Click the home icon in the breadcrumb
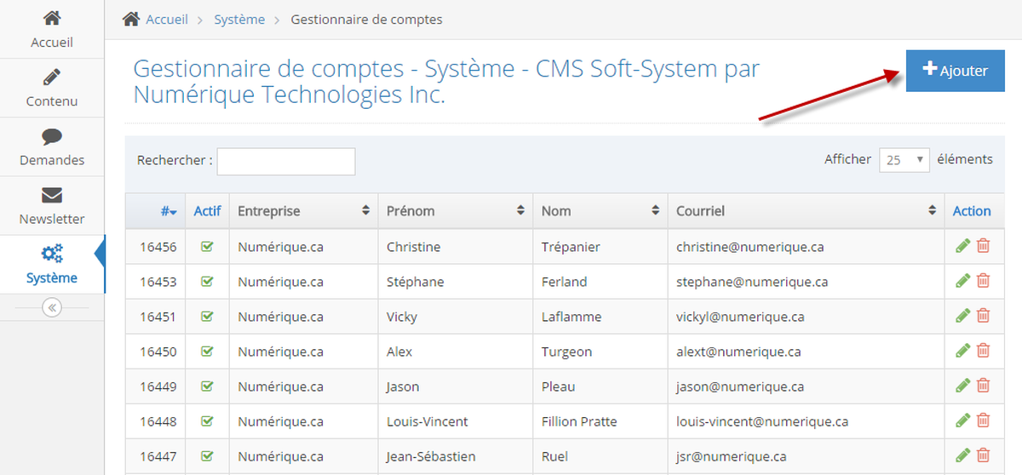This screenshot has height=475, width=1022. 131,19
